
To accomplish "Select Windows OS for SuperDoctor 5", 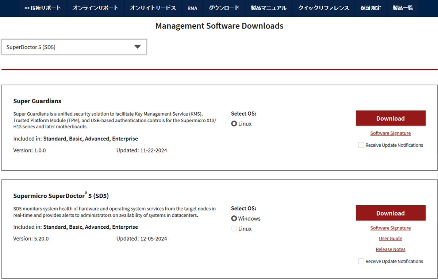I will (x=234, y=218).
